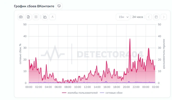The height and width of the screenshot is (100, 172).
Task: Click the left axis title сетевые сбои, %
Action: pos(20,54)
